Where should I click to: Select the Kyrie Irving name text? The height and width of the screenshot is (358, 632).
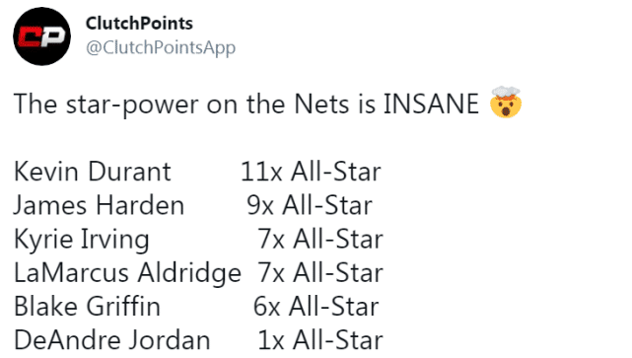click(x=82, y=241)
